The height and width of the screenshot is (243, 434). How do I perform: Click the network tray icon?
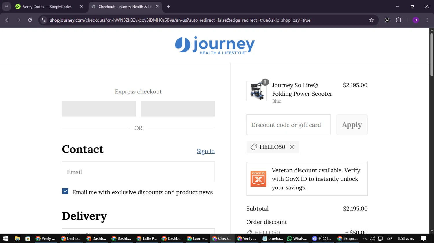380,238
